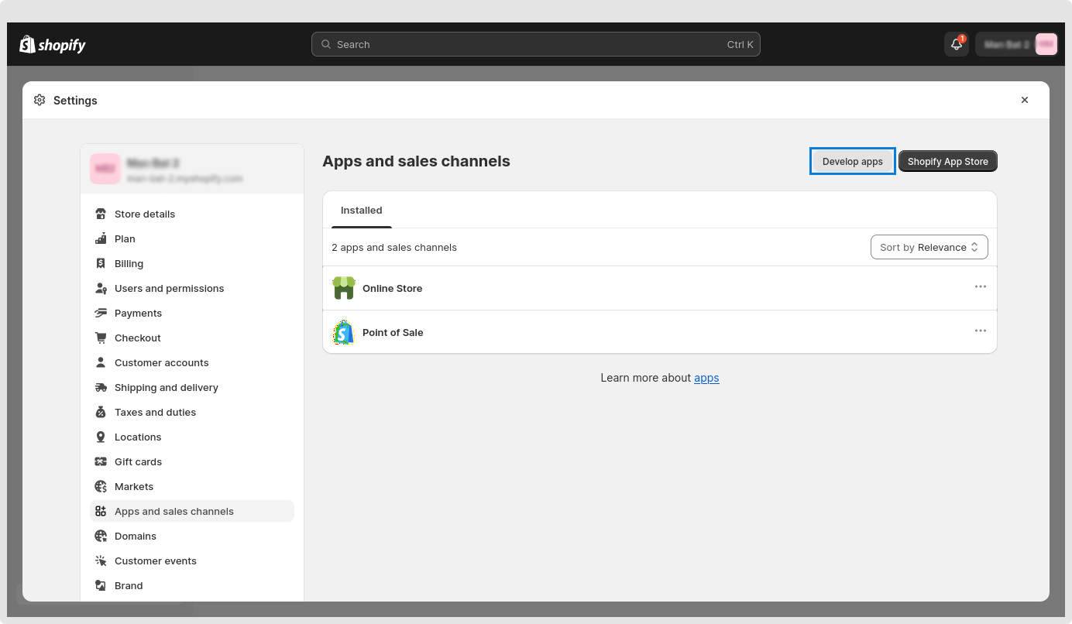Open the Online Store row
The image size is (1072, 624).
coord(660,288)
